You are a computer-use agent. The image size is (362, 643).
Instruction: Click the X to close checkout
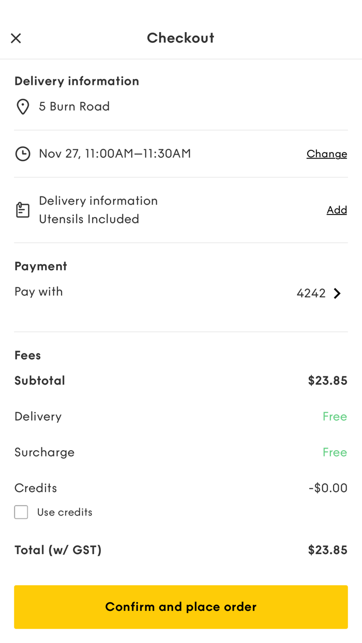click(x=16, y=38)
